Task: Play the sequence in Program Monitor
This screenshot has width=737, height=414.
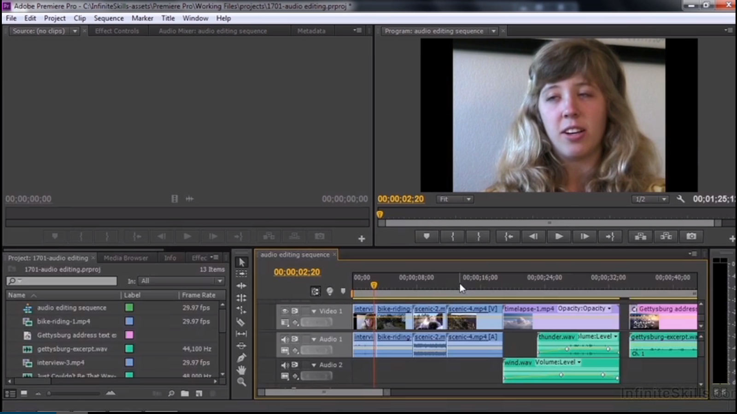Action: pos(559,236)
